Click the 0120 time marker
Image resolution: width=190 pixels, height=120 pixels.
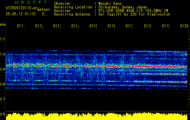click(x=184, y=26)
